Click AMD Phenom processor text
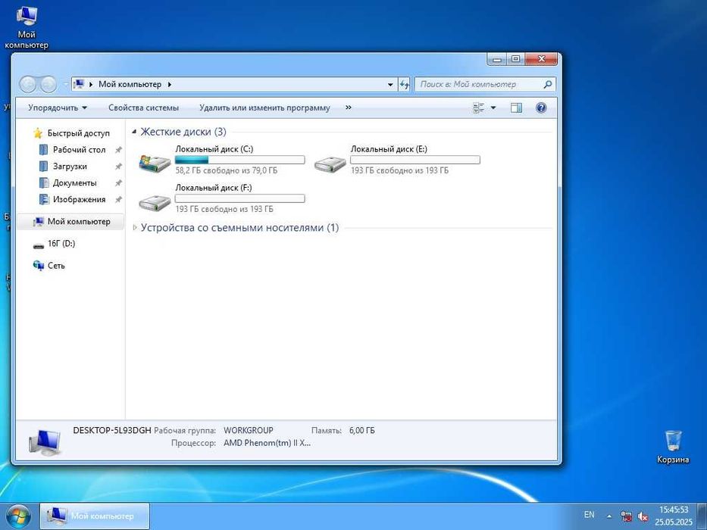Image resolution: width=707 pixels, height=530 pixels. (x=267, y=443)
